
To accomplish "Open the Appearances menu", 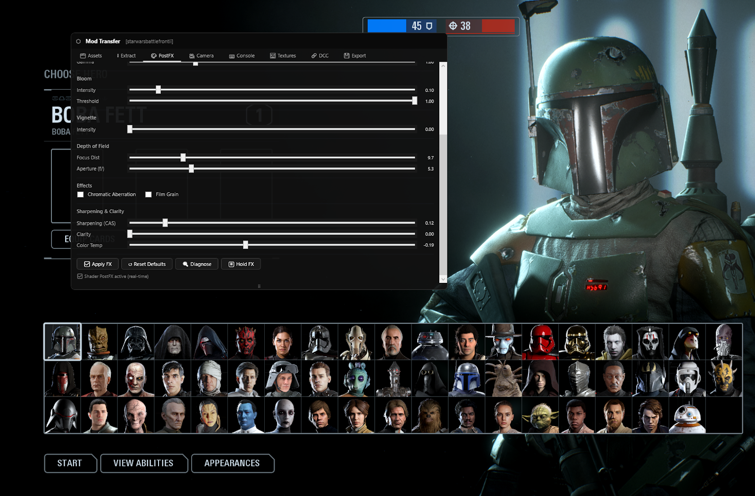I will [x=233, y=463].
